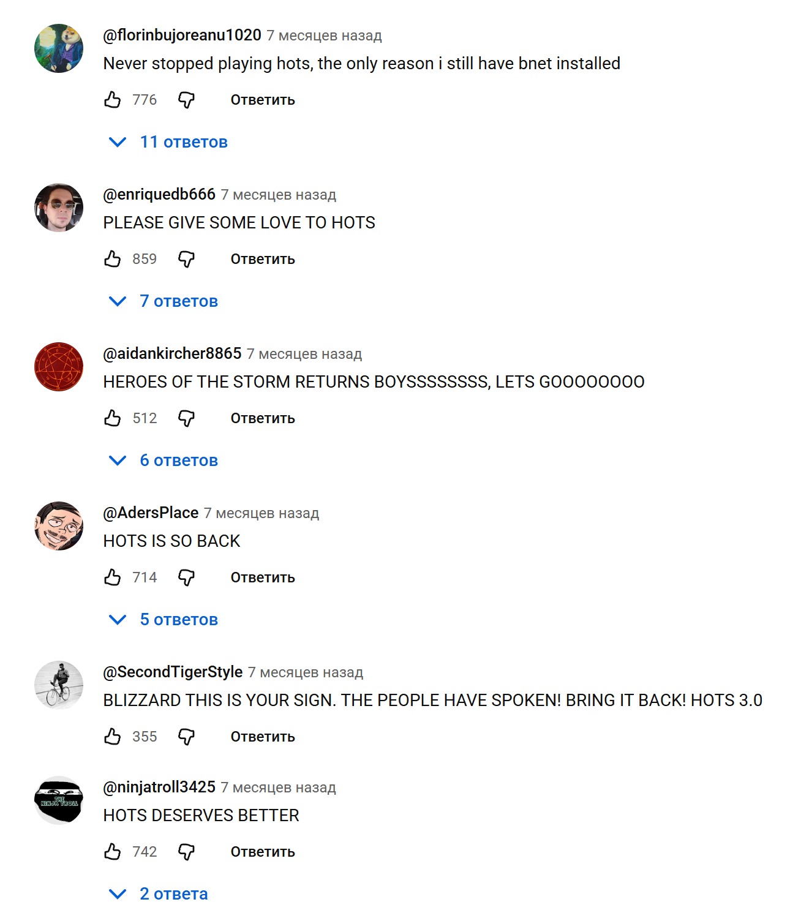Like the @AdersPlace comment with 714 likes
801x902 pixels.
click(113, 577)
